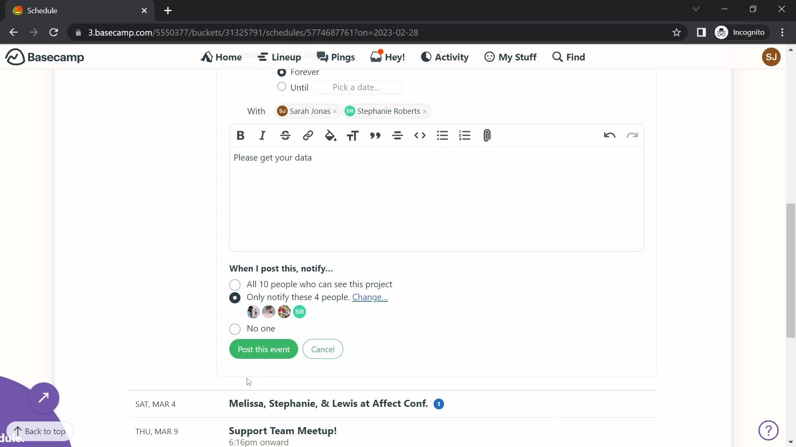Open the Basecamp Home navigation menu

tap(221, 57)
